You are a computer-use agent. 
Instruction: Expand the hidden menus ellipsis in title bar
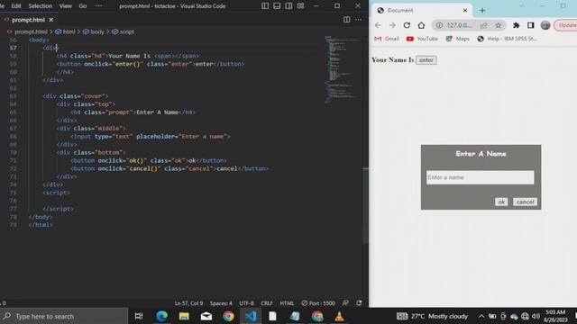tap(98, 6)
